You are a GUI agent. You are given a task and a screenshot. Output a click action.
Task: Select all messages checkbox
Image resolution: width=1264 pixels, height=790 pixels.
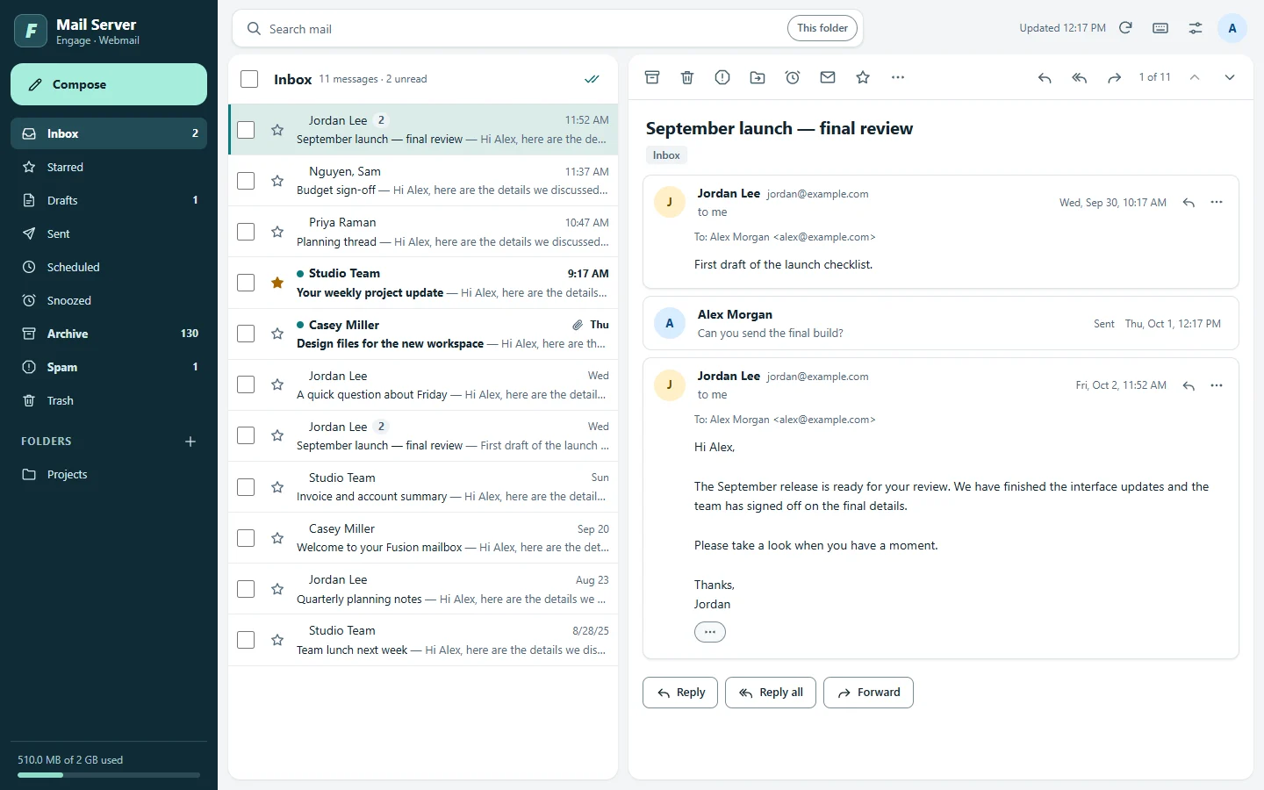pos(249,79)
